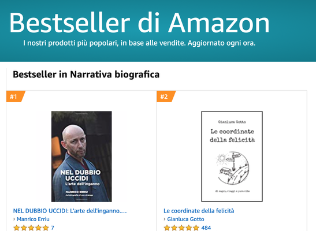Expand the chevron before Gianluca Gotto
Screen dimensions: 316x231
(x=165, y=219)
